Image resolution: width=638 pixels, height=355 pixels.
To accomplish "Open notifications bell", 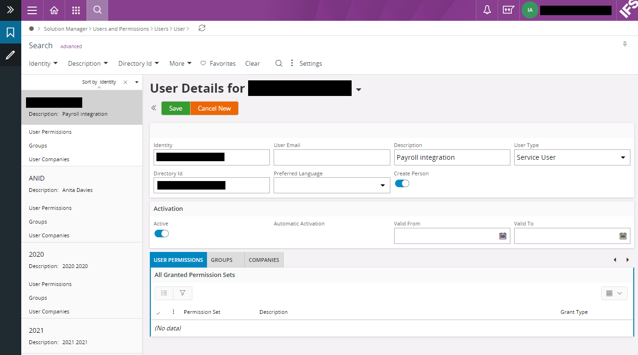I will (487, 10).
